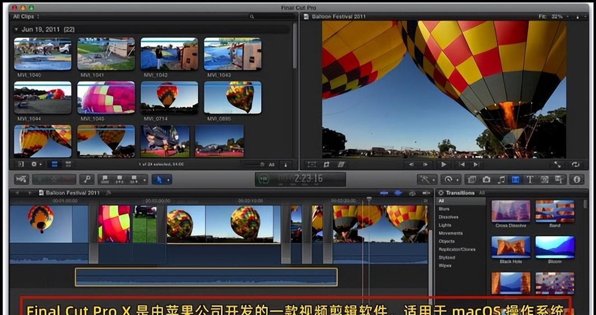Open the Titles browser T icon

[x=530, y=179]
